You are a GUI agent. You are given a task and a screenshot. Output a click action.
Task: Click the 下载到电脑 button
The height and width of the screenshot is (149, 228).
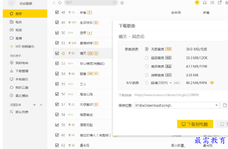click(195, 124)
